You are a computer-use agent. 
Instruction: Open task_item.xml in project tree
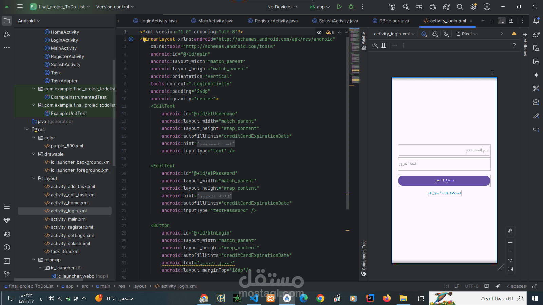tap(65, 251)
